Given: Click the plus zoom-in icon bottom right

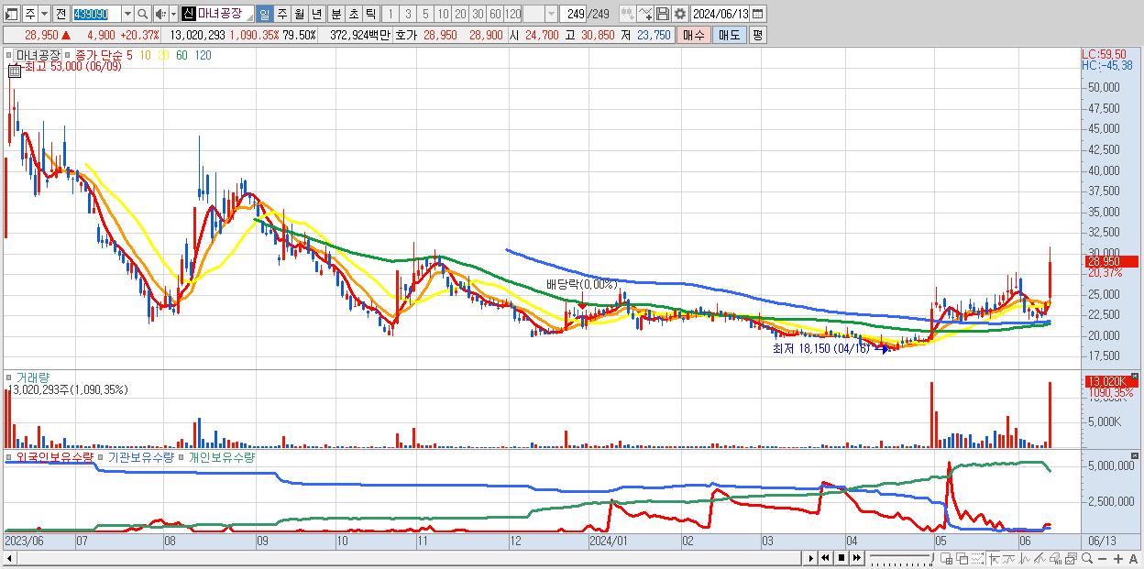Looking at the screenshot, I should pyautogui.click(x=1118, y=559).
